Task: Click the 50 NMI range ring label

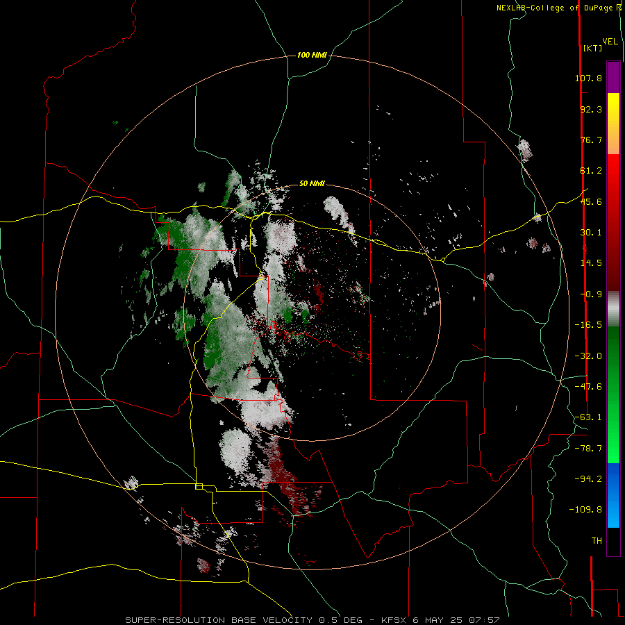Action: click(x=312, y=183)
